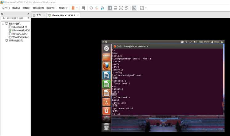Open the linux user menu in the panel
This screenshot has height=136, width=230.
[215, 42]
